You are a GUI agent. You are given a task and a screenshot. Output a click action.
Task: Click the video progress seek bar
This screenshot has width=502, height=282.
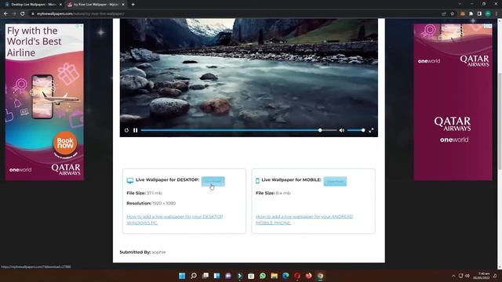click(238, 131)
